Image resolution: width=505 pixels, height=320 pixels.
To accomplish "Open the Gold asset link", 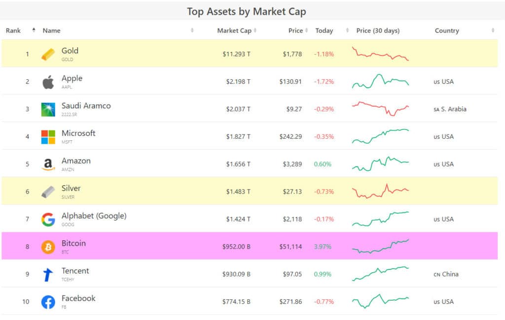I will tap(70, 51).
